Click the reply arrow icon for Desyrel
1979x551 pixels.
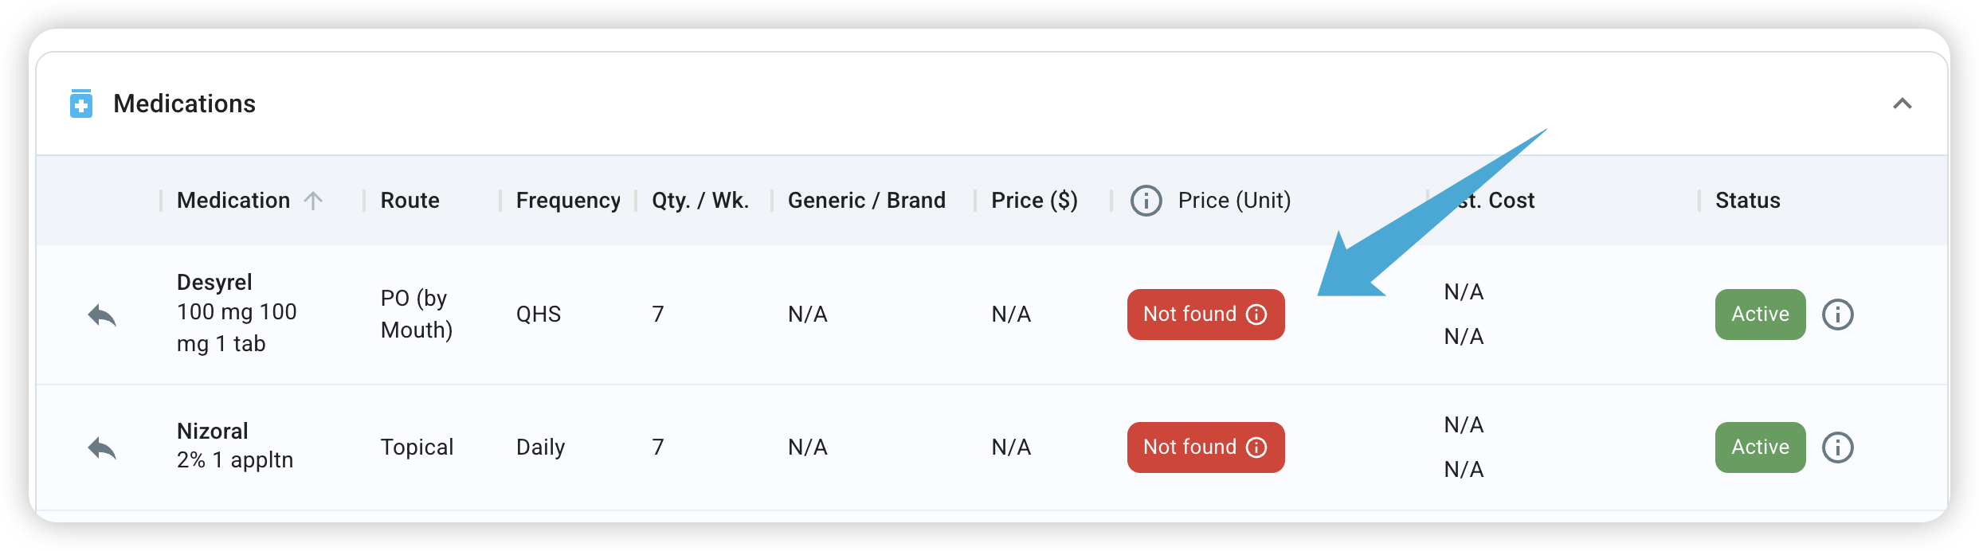(102, 315)
